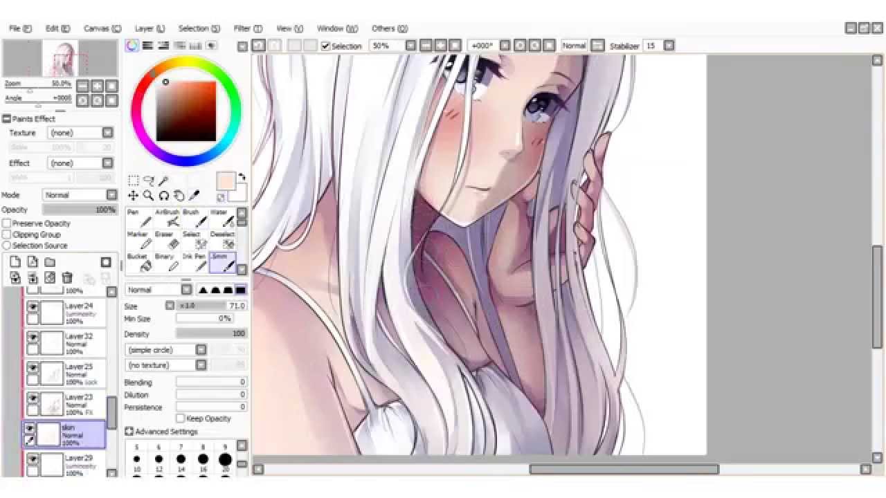The height and width of the screenshot is (498, 886).
Task: Pick the lasso selection tool
Action: [x=148, y=181]
